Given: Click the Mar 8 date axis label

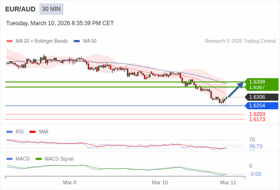Looking at the screenshot, I should point(70,182).
